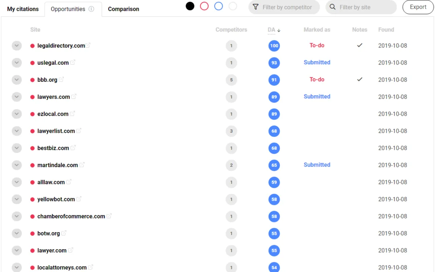435x272 pixels.
Task: Click the notes checkmark for legaldirectory.com
Action: coord(360,46)
